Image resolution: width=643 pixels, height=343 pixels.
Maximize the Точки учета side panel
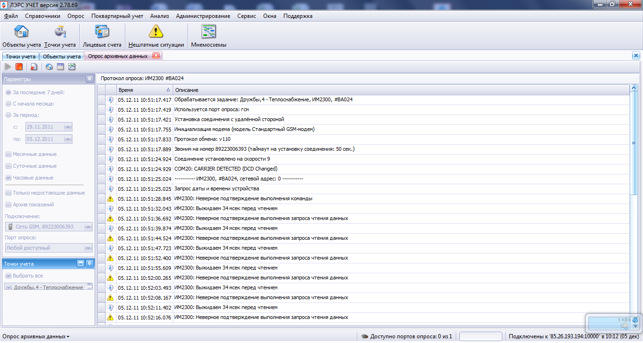[80, 263]
